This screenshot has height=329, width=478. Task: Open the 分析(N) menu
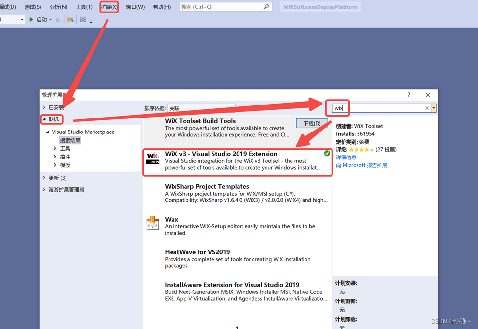tap(58, 7)
